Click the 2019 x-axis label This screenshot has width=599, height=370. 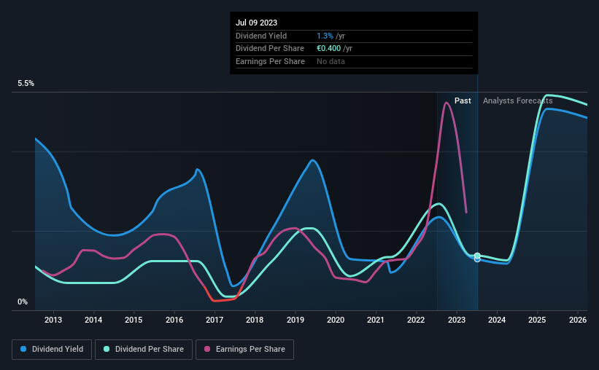click(295, 320)
